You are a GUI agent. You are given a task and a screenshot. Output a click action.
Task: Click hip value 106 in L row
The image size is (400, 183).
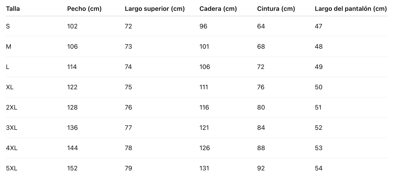click(205, 67)
